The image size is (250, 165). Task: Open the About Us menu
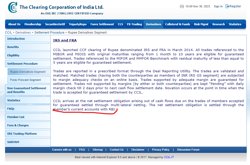tap(14, 24)
